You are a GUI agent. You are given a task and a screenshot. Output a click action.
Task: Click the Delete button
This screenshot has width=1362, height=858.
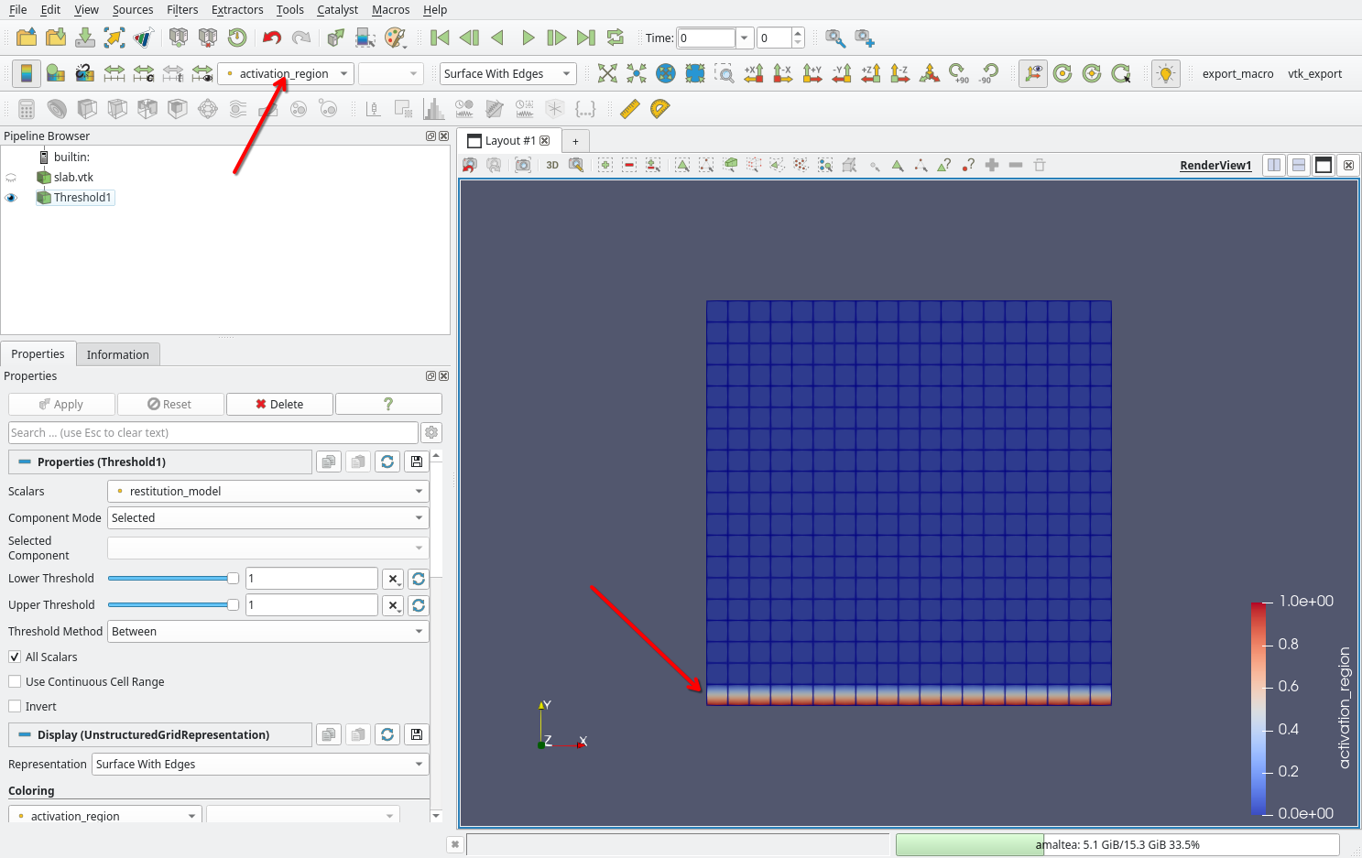[x=279, y=404]
